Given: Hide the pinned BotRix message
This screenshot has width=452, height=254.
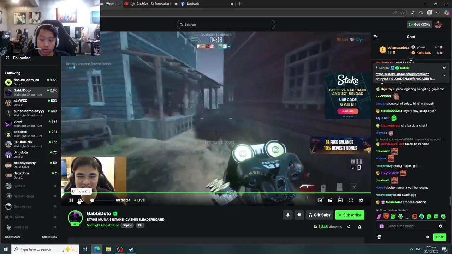Looking at the screenshot, I should pos(444,68).
